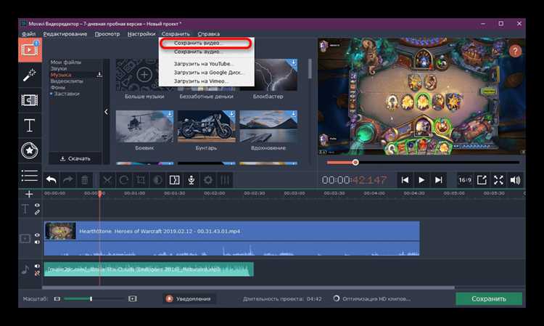Select the Hearthstone video clip on timeline
This screenshot has height=326, width=544.
232,238
